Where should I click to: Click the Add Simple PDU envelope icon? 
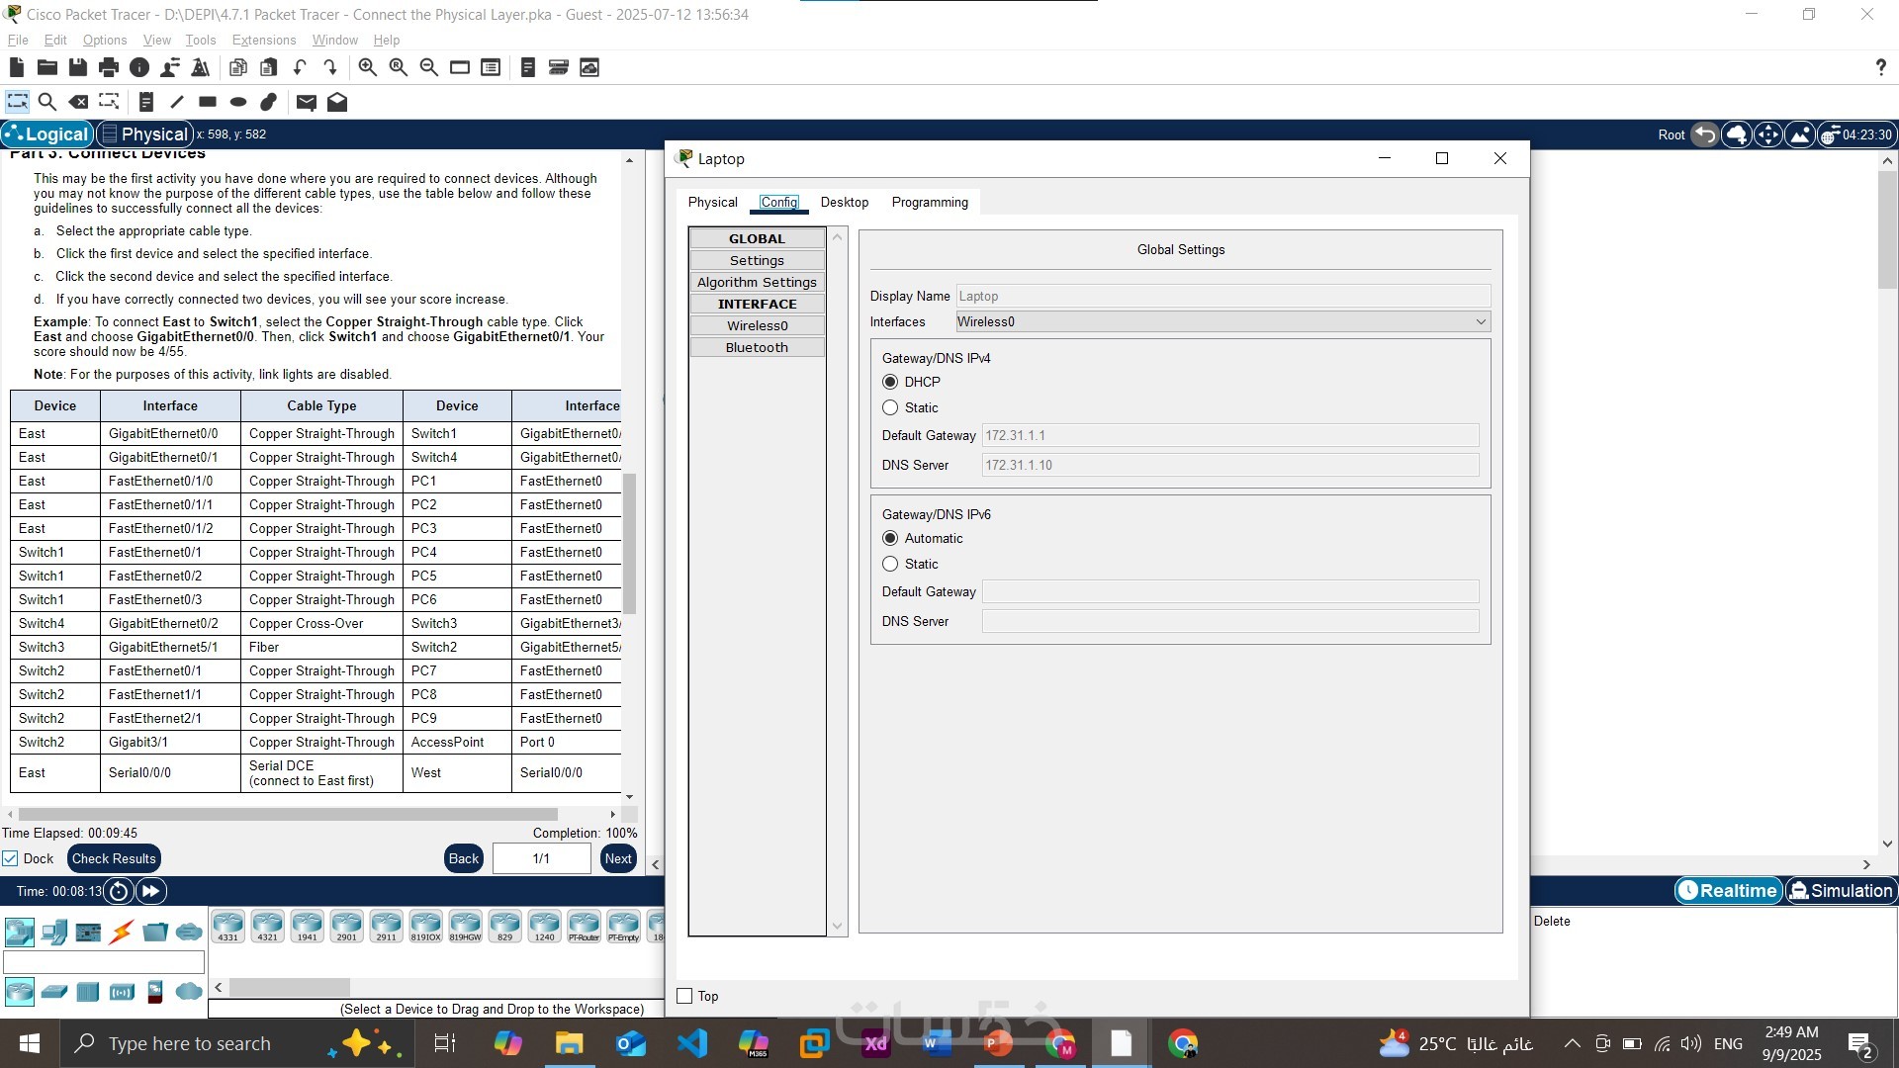pos(306,102)
